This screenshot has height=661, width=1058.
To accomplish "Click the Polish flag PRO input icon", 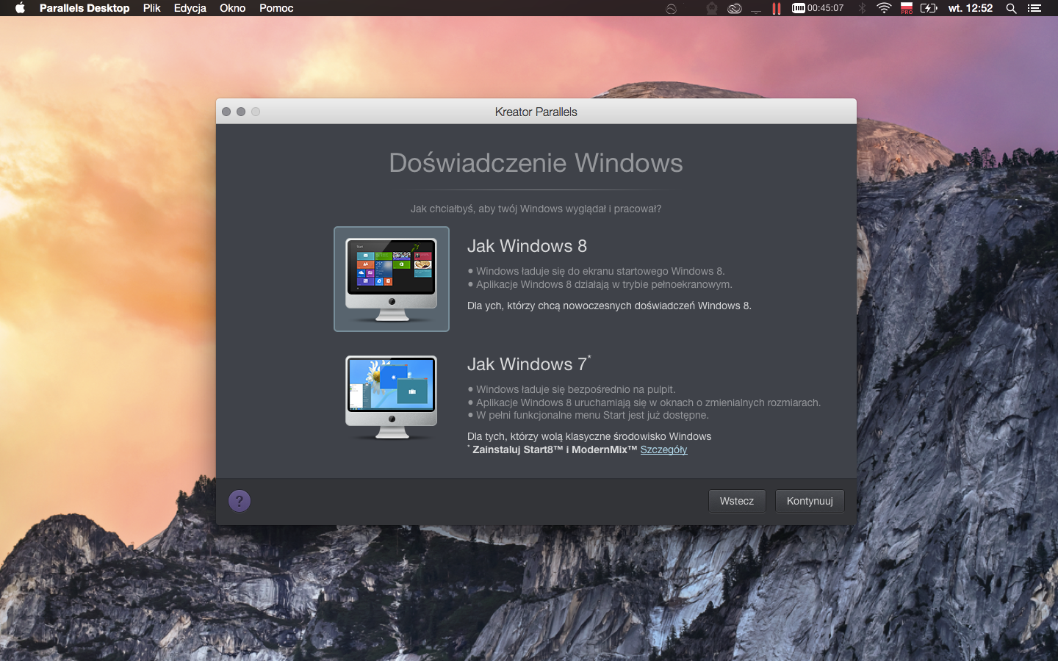I will click(x=907, y=8).
